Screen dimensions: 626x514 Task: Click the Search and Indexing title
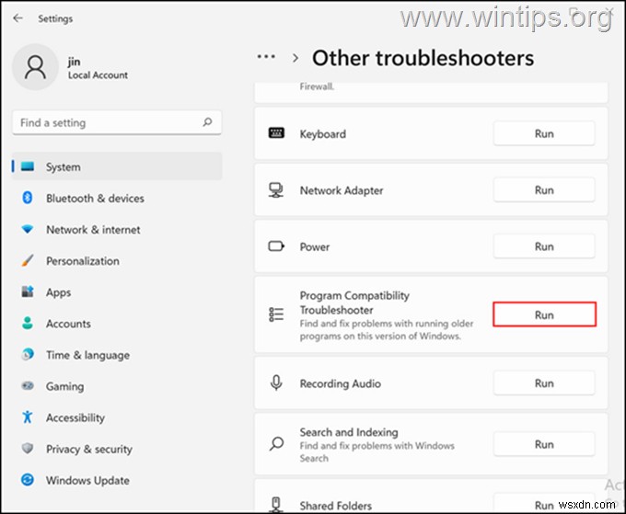click(349, 432)
